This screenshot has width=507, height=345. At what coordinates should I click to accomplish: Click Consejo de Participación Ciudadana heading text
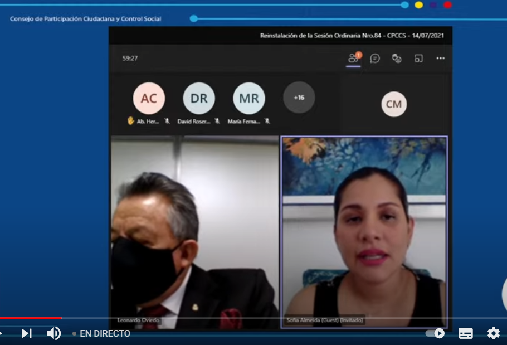click(x=85, y=19)
